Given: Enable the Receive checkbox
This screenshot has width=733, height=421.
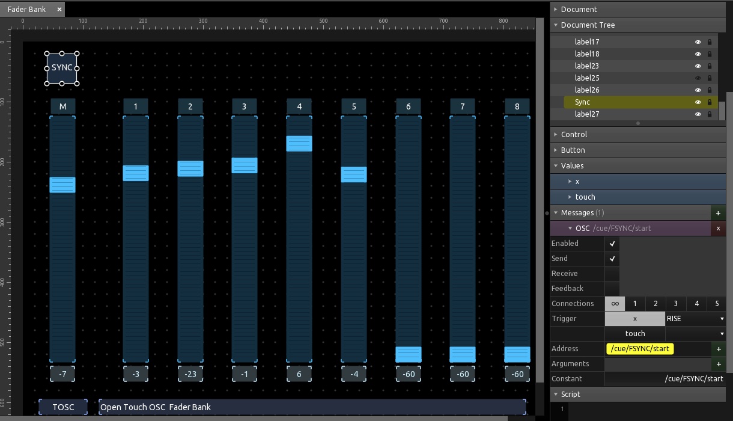Looking at the screenshot, I should click(612, 274).
